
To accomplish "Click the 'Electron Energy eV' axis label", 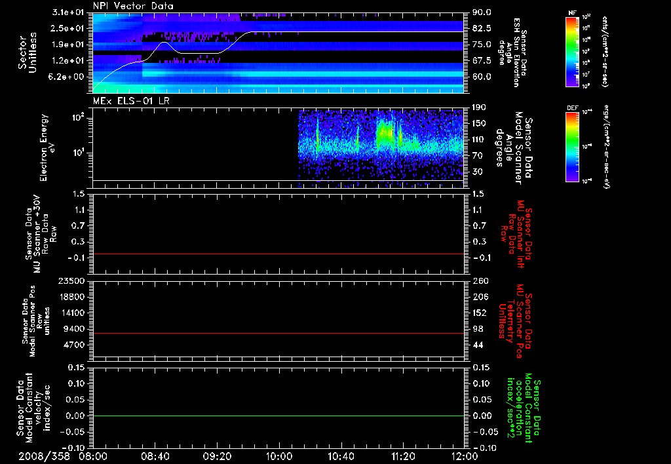I will pos(47,147).
